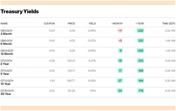
Task: Click the YIELD column header
Action: coord(92,23)
